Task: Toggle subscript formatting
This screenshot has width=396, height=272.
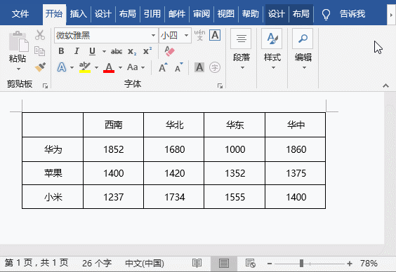Action: point(132,51)
